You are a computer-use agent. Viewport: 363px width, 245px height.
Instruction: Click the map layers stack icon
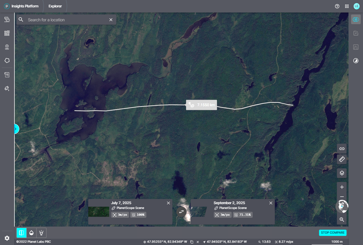[x=342, y=173]
